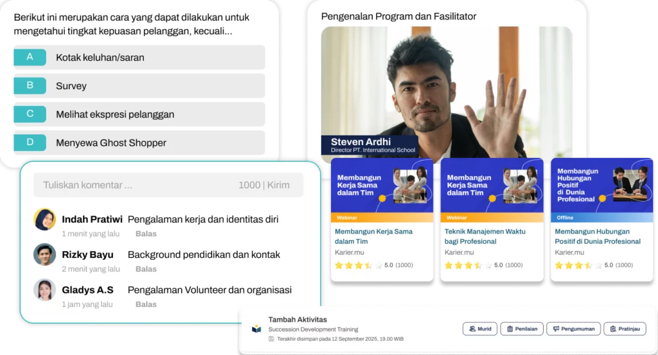Open the Membangun Hubungan Positif offline course thumbnail
658x355 pixels.
(601, 190)
